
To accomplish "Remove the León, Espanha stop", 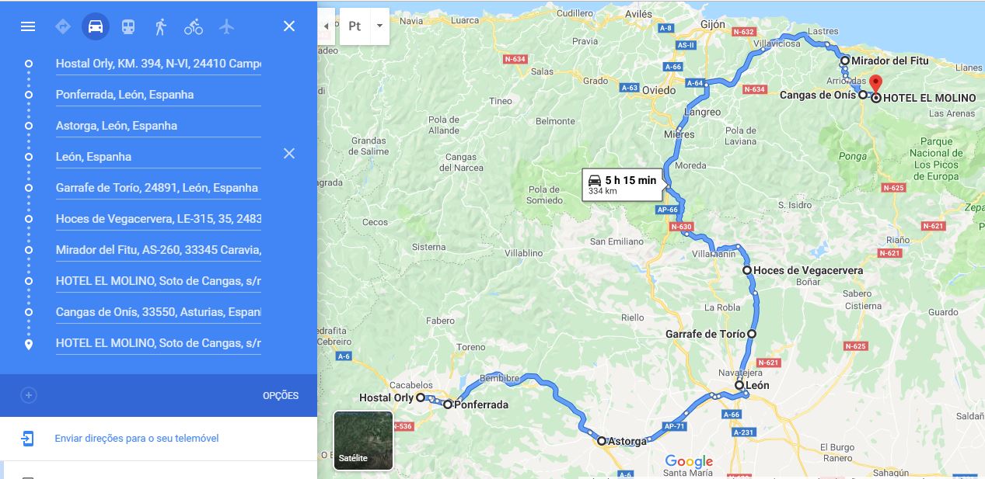I will pyautogui.click(x=289, y=154).
